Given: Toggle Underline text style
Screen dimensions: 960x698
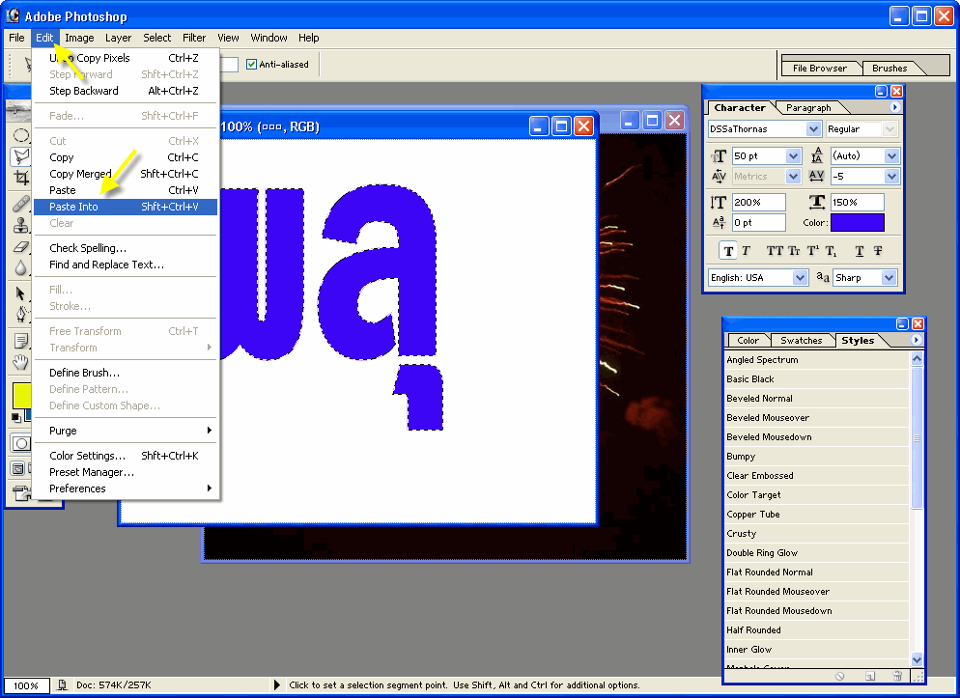Looking at the screenshot, I should 860,251.
